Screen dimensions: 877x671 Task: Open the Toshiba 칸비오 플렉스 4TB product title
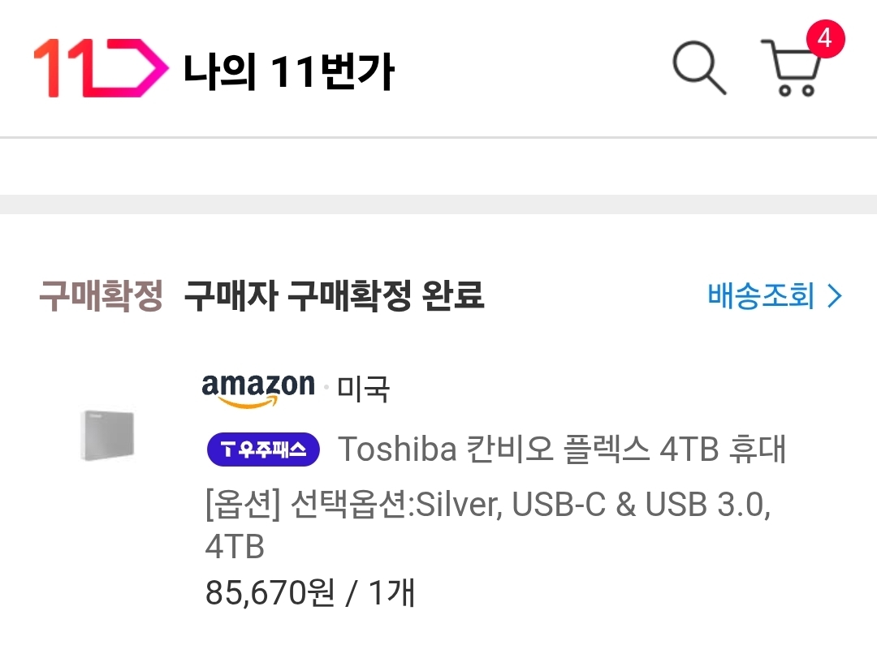click(x=561, y=449)
